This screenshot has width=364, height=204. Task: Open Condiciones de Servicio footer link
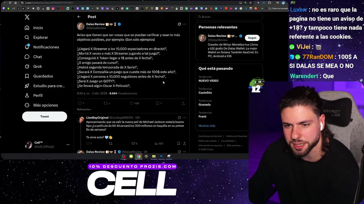coord(210,136)
